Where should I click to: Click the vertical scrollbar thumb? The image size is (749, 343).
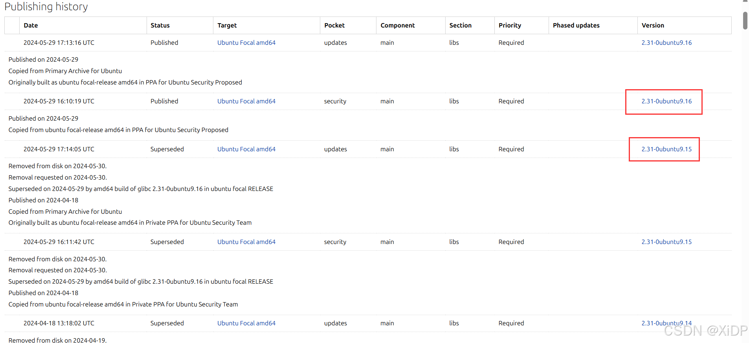tap(745, 20)
